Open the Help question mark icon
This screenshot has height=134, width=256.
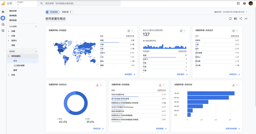click(x=244, y=3)
